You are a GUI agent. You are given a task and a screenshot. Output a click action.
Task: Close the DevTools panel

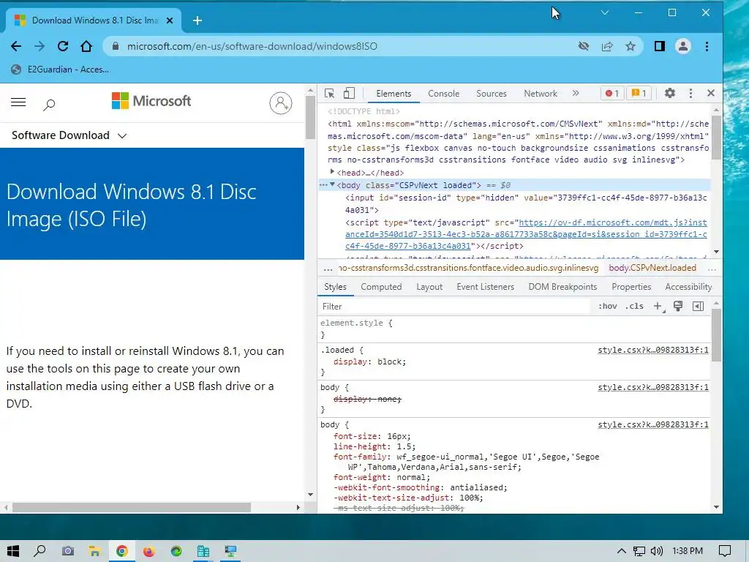[711, 93]
